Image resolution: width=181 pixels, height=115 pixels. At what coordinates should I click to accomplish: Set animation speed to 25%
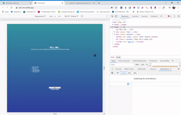(129, 73)
